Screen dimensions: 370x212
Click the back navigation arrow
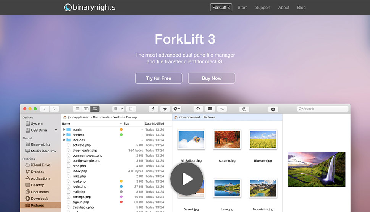coord(45,108)
